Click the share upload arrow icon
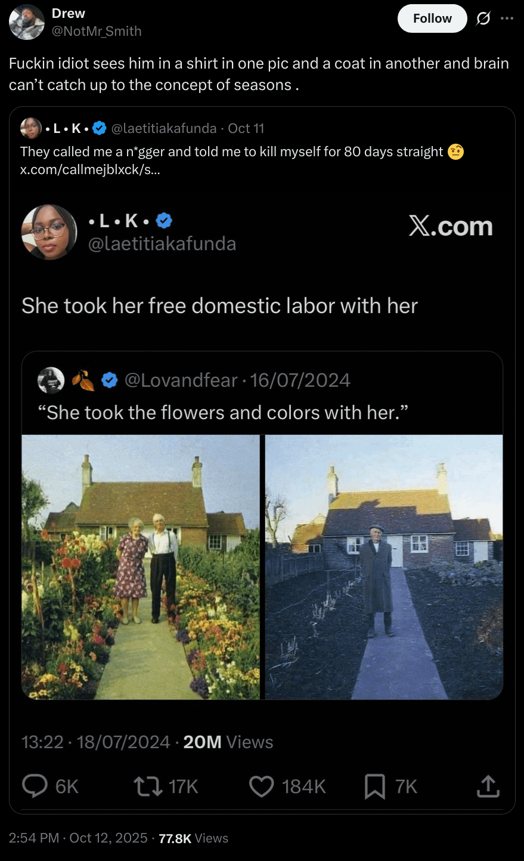The image size is (524, 861). tap(488, 786)
